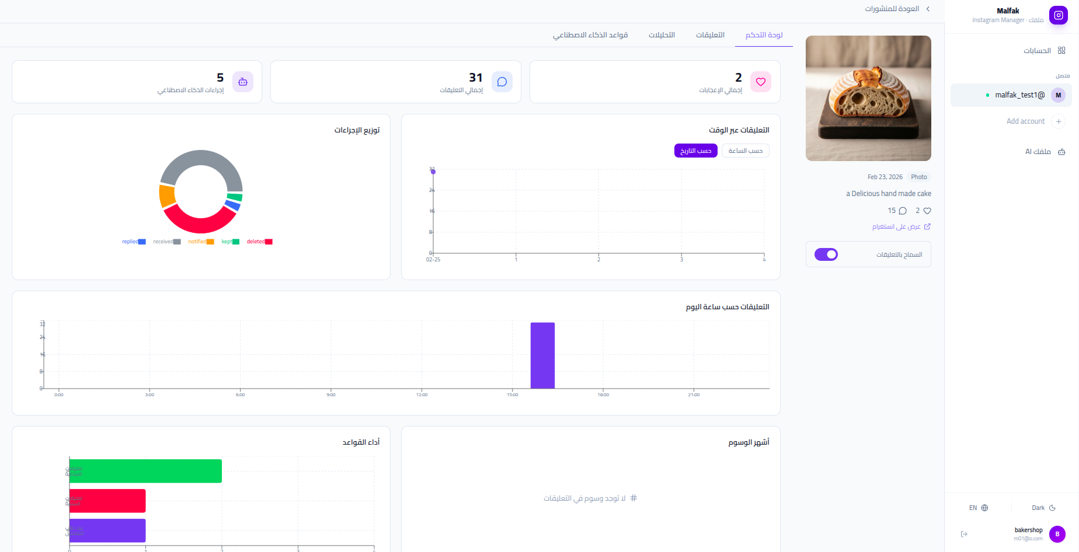
Task: Expand Add account with the plus button
Action: coord(1059,121)
